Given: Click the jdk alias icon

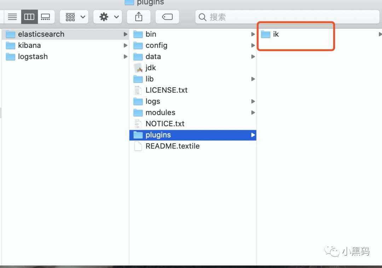Looking at the screenshot, I should pyautogui.click(x=138, y=68).
